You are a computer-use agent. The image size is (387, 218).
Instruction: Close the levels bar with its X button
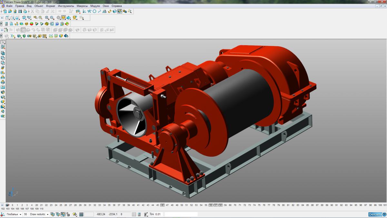tap(2, 205)
